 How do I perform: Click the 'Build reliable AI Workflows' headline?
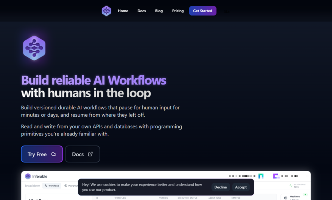coord(94,80)
